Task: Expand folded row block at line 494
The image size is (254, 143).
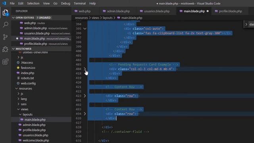Action: tap(85, 114)
